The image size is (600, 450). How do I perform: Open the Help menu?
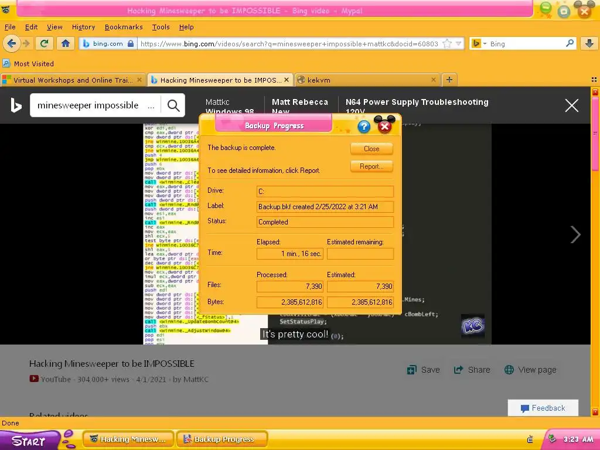[186, 27]
